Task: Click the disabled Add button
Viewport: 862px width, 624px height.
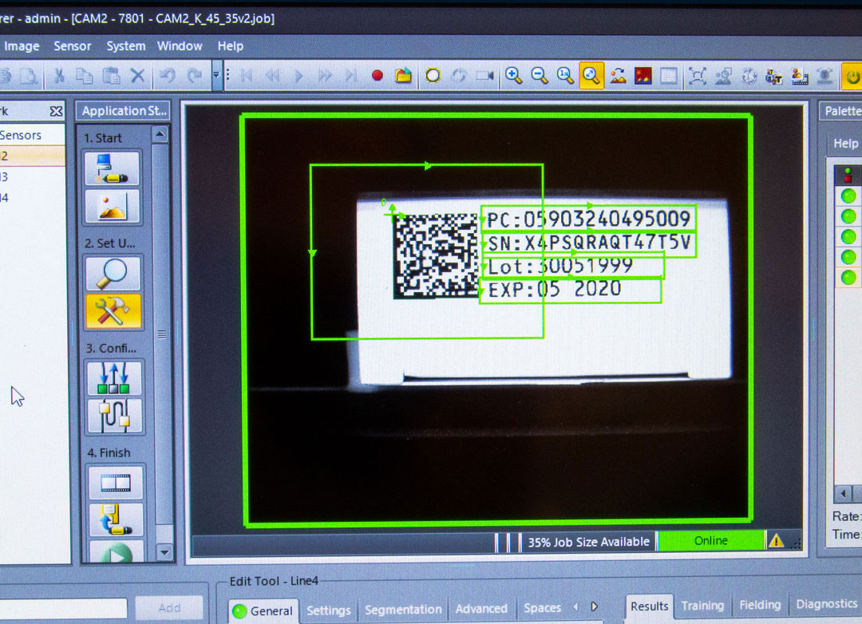Action: (x=169, y=608)
